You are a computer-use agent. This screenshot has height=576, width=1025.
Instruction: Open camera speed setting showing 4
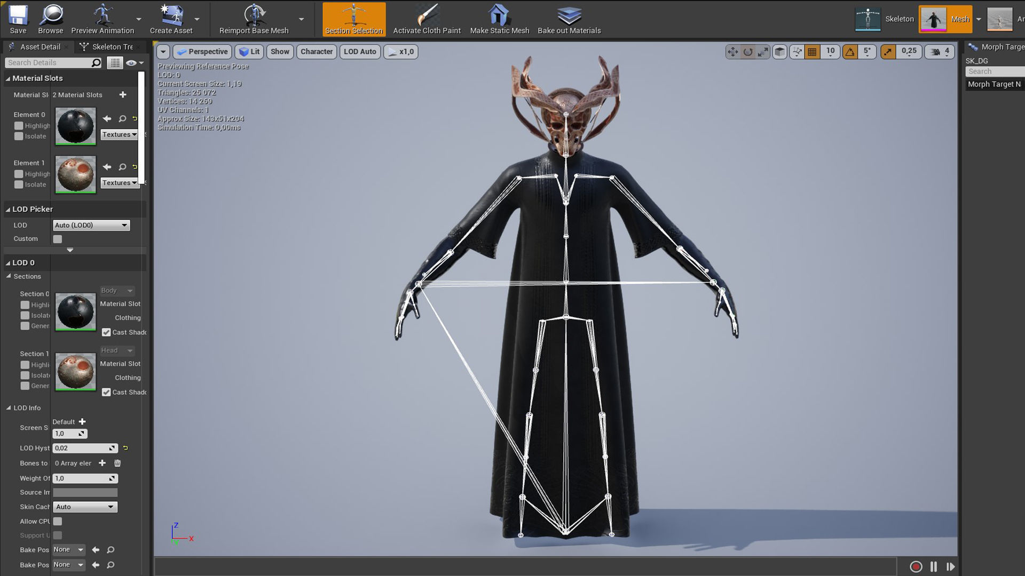coord(940,52)
